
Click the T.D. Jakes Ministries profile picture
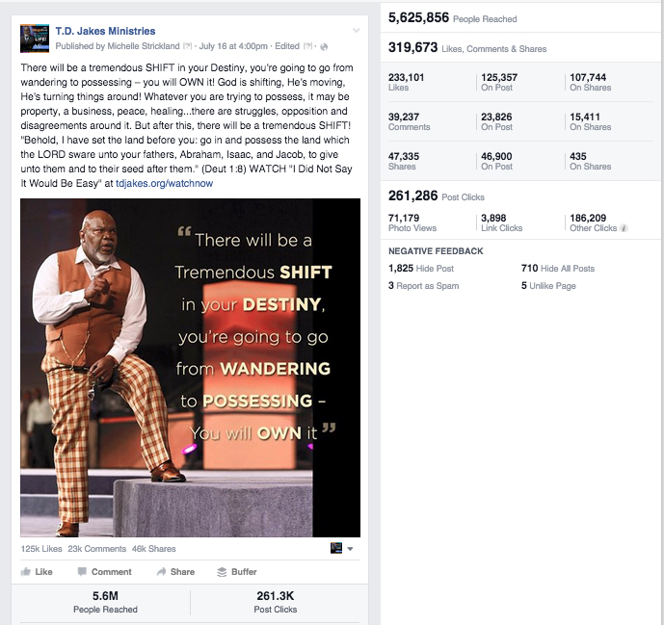35,39
